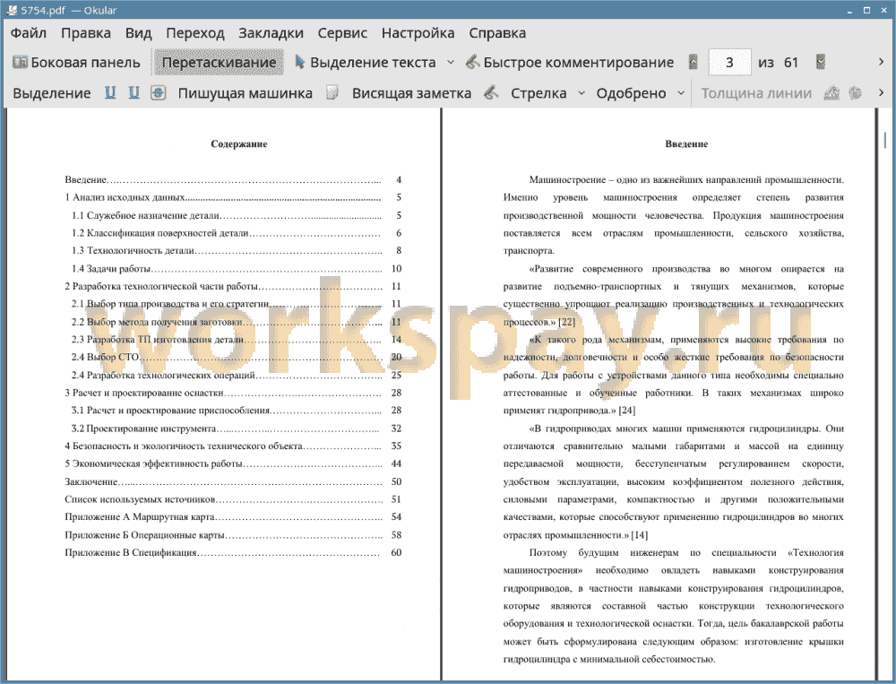Click the bold 'Введение' heading on the right page

point(686,144)
